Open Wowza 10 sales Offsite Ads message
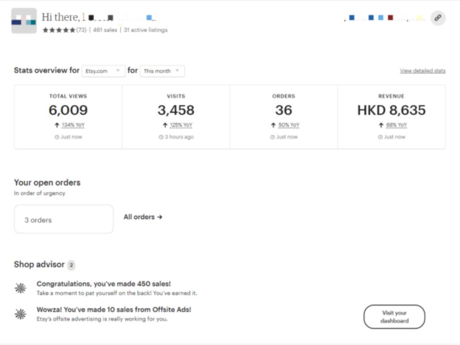The image size is (460, 345). 114,314
